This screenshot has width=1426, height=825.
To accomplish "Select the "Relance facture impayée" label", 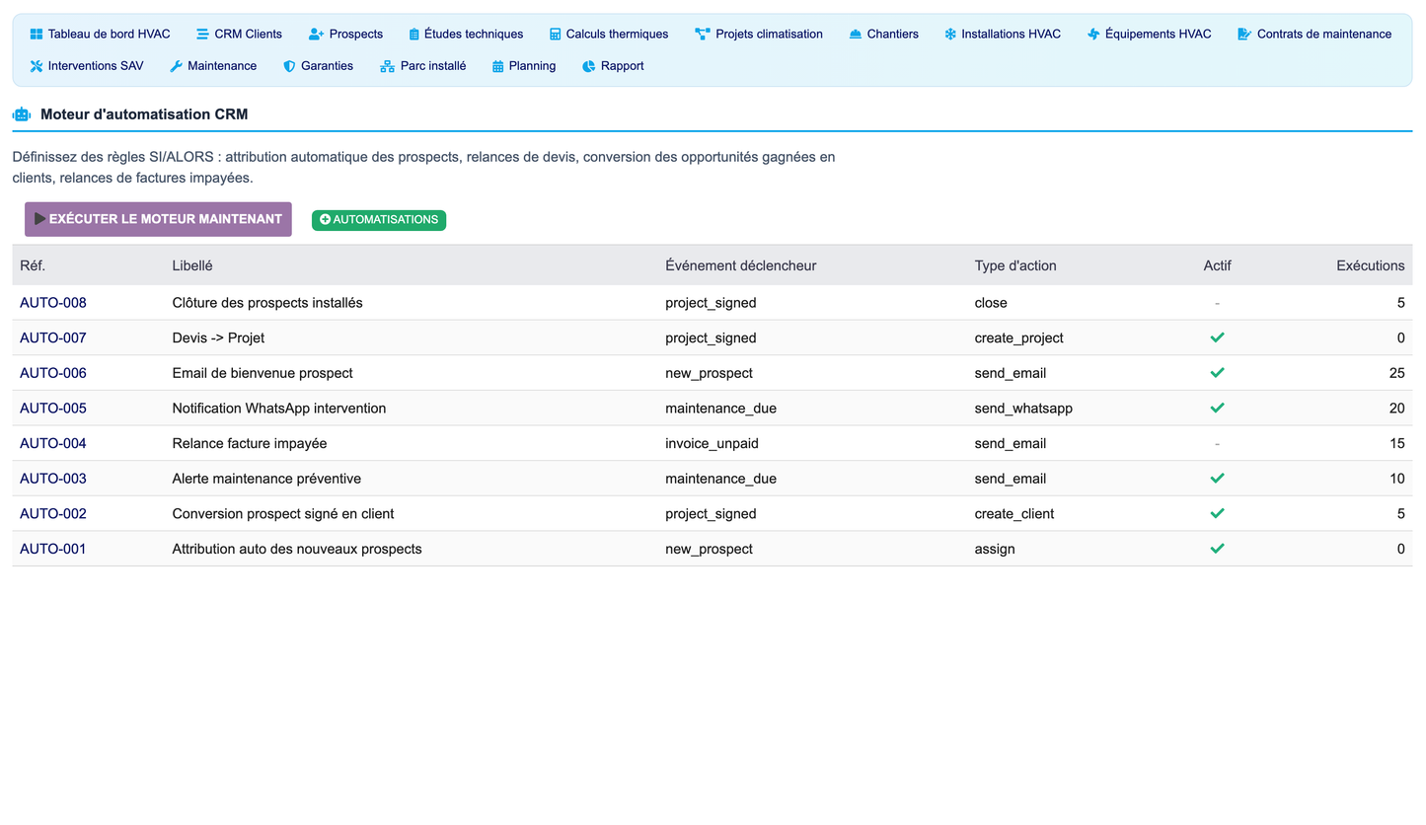I will pos(250,443).
